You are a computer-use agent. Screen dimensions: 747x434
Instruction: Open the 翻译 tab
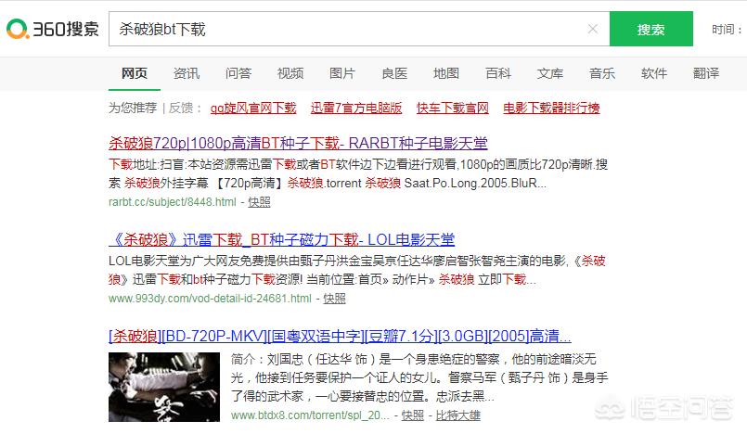tap(706, 73)
